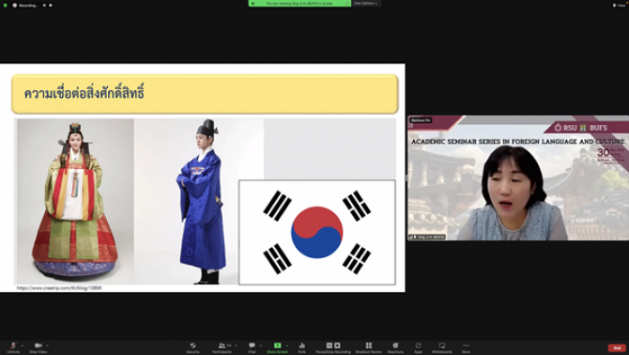
Task: Open the Chat bubble icon
Action: tap(252, 346)
